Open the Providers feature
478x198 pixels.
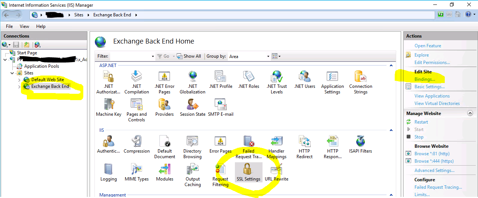(164, 108)
